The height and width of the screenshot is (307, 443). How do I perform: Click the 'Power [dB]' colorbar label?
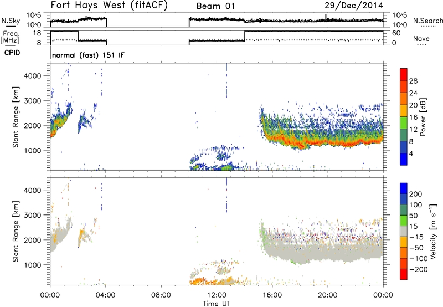[x=423, y=117]
